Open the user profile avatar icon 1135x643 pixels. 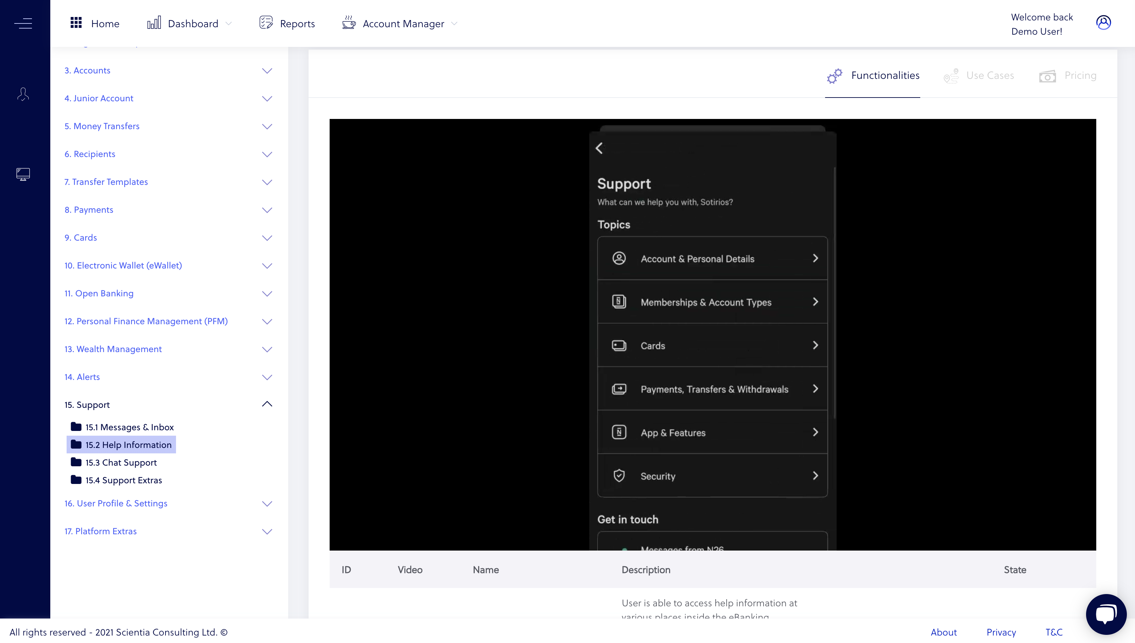tap(1103, 22)
